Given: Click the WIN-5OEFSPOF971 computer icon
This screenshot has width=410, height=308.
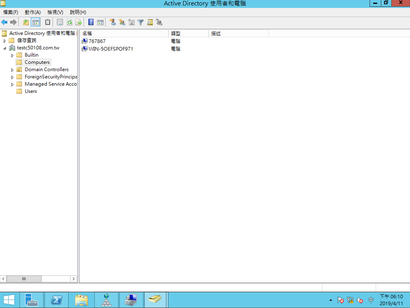Looking at the screenshot, I should [85, 49].
